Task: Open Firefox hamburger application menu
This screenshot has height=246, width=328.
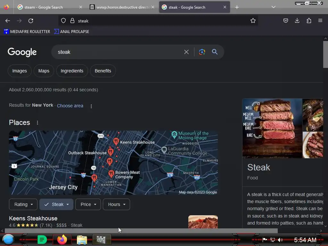Action: coord(320,20)
